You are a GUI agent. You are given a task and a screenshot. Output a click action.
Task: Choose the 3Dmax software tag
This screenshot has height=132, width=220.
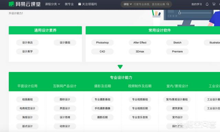140,51
